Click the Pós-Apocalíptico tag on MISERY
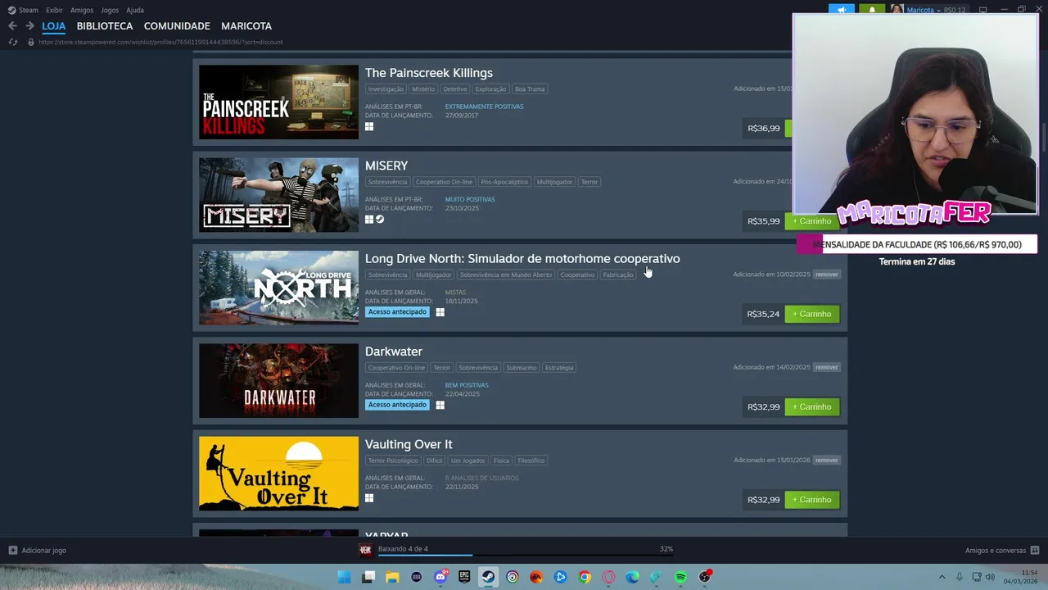 [504, 182]
